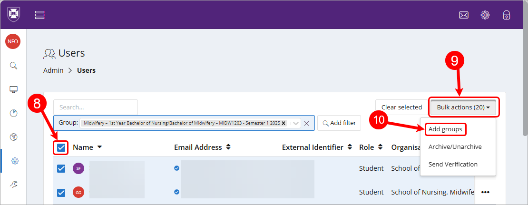Expand the Bulk actions (20) dropdown

[463, 107]
